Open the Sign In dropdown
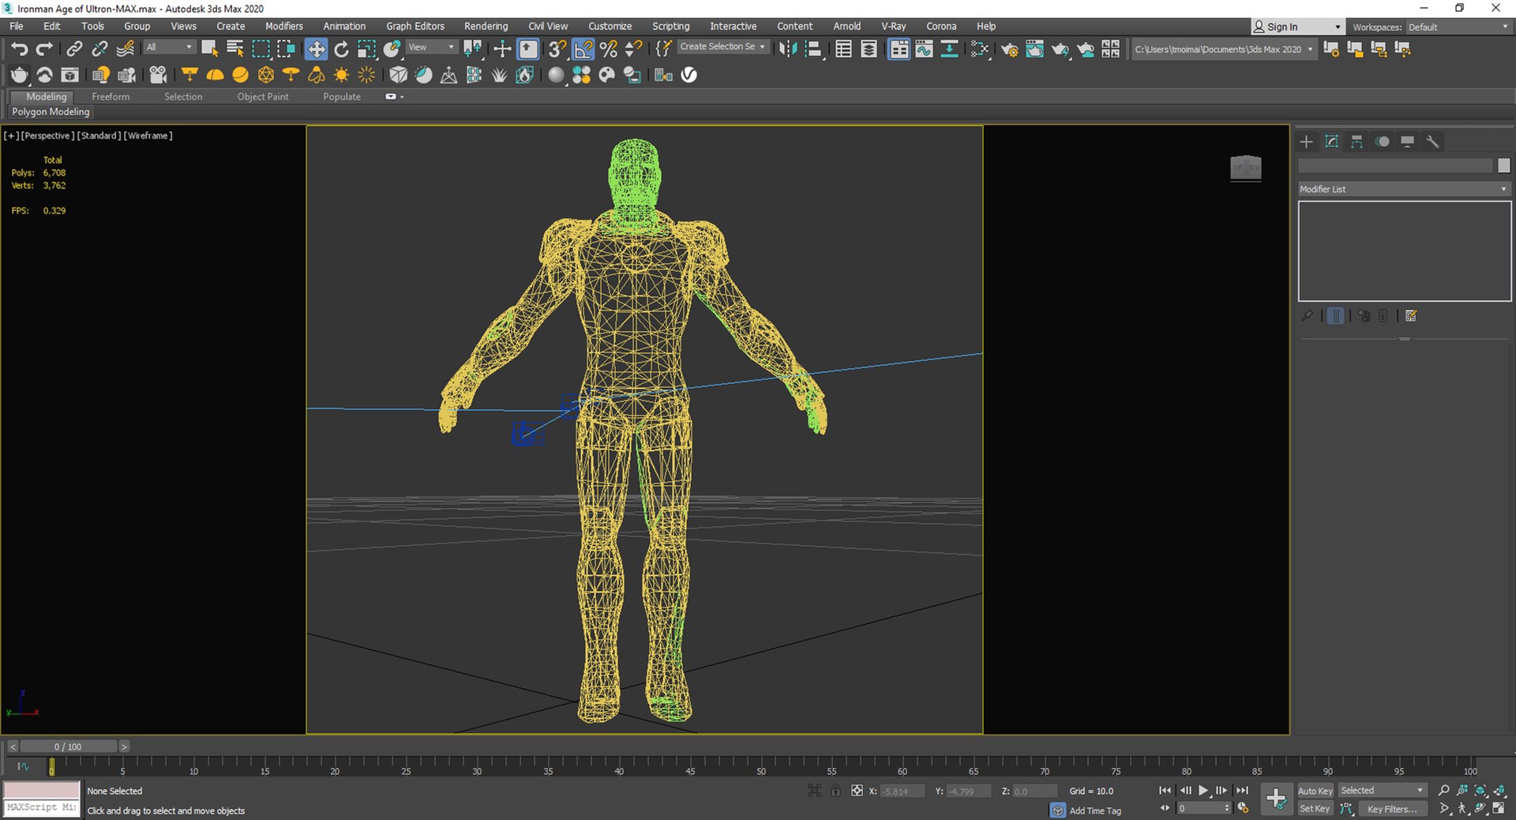The height and width of the screenshot is (820, 1516). coord(1296,27)
